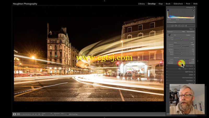
Task: Toggle the Original Photo checkbox
Action: (168, 22)
